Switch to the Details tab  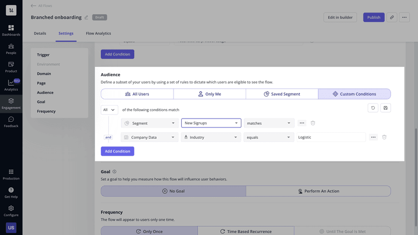tap(40, 33)
